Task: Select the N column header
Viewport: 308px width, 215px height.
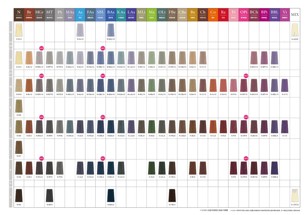Action: pos(19,14)
